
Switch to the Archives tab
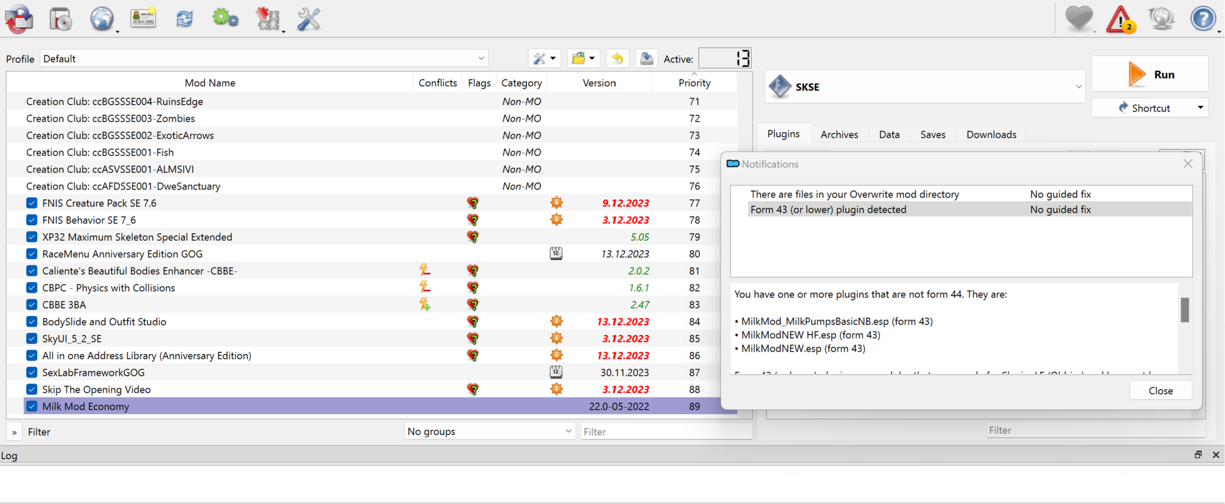pos(839,135)
